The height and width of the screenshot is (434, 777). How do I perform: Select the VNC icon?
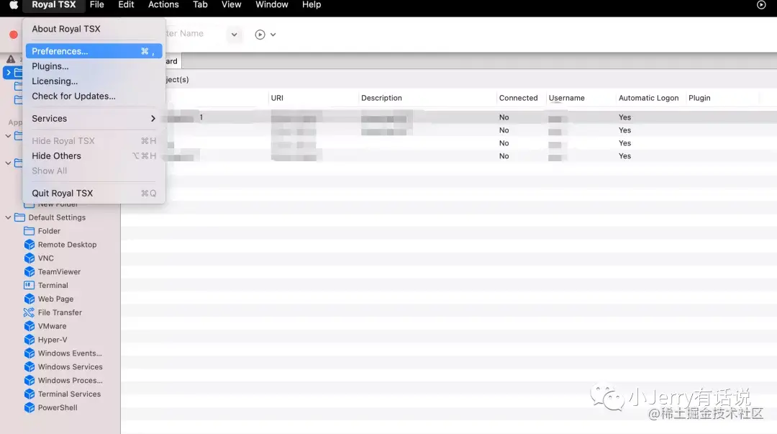point(29,258)
